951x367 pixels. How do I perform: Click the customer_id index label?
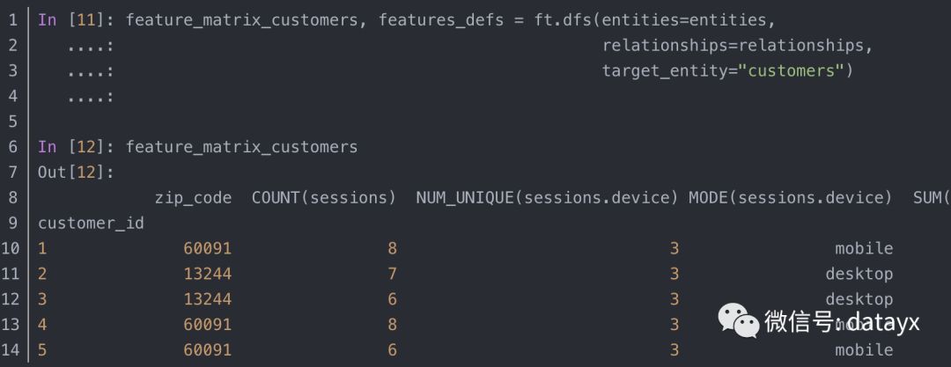click(x=91, y=224)
